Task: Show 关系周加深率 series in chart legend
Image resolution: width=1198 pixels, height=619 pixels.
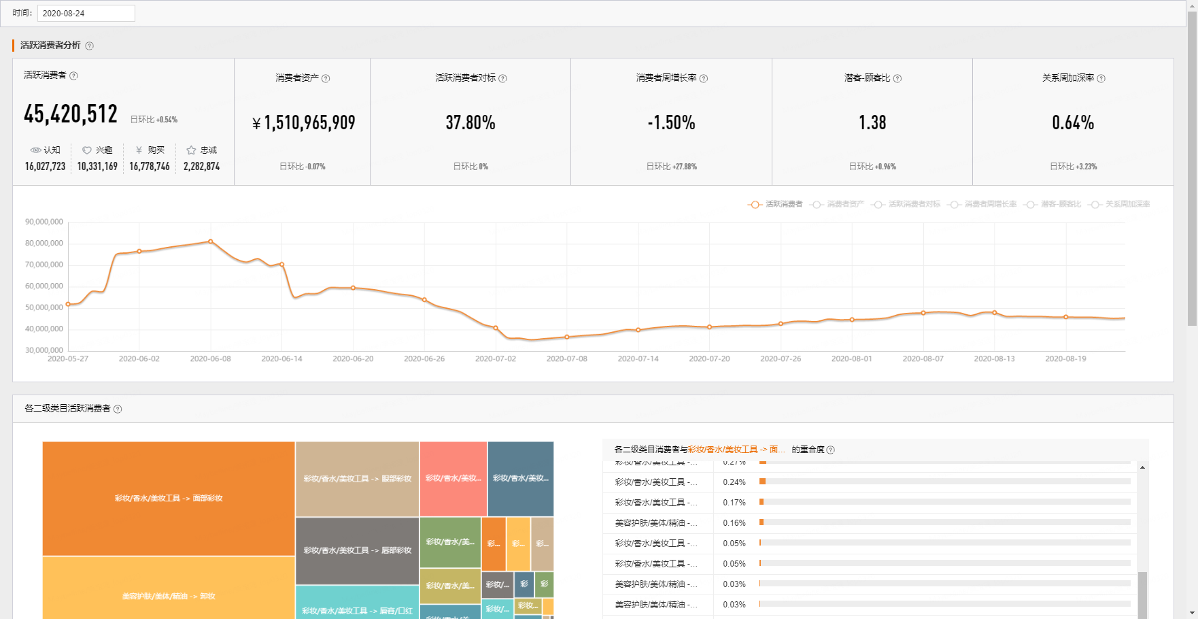Action: (1119, 204)
